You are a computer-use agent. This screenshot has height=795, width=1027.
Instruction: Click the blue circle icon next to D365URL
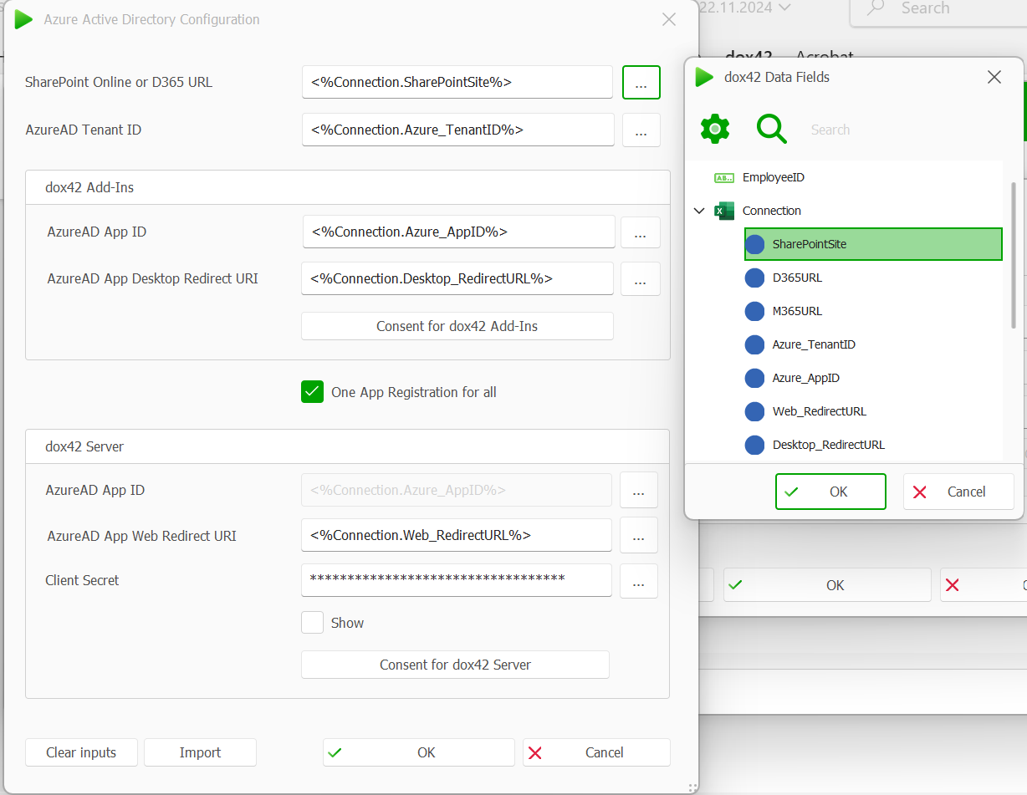pos(755,278)
